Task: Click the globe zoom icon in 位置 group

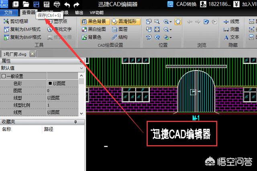Action: pos(166,37)
